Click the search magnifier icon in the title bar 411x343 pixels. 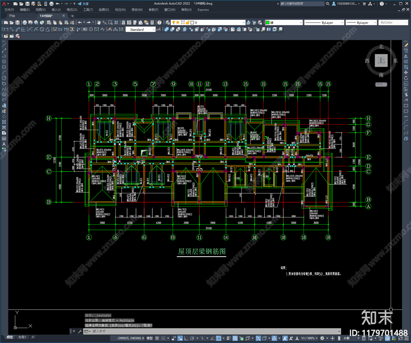(x=328, y=4)
